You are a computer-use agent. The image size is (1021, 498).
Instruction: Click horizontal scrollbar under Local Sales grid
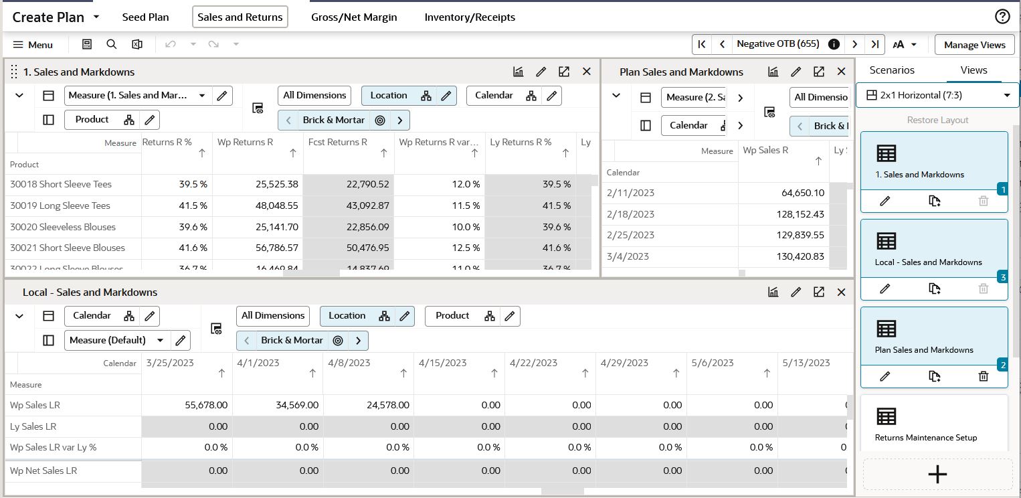pos(562,492)
